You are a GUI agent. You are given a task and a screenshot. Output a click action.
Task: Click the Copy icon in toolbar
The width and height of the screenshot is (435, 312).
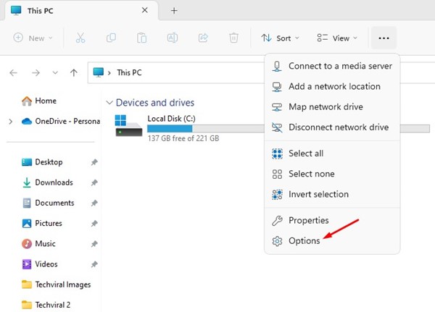(x=112, y=38)
